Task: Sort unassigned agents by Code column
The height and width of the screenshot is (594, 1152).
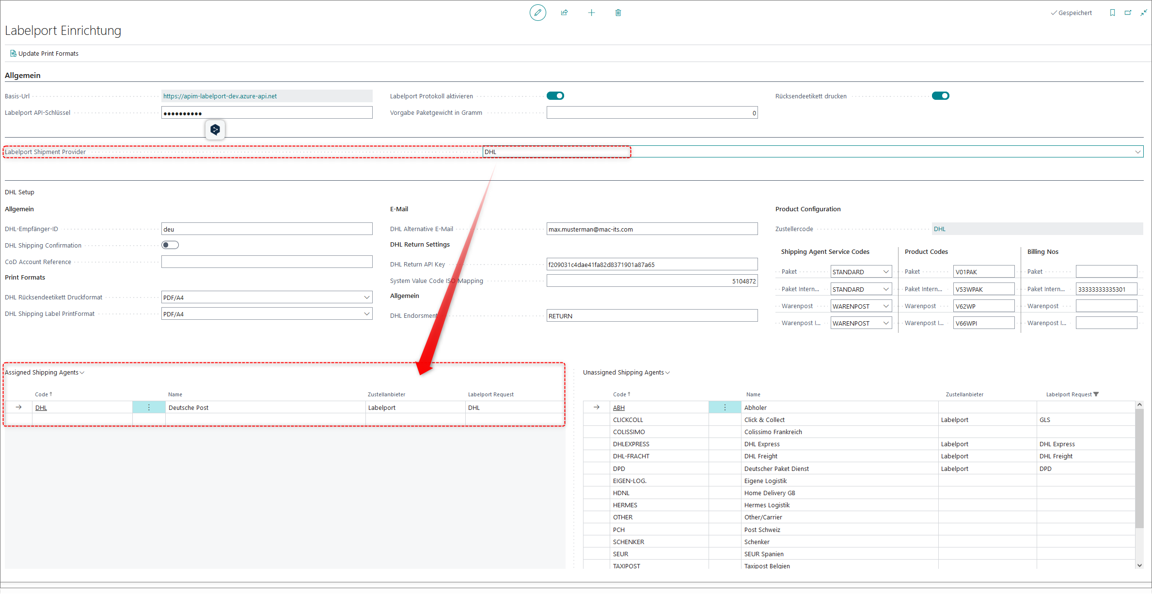Action: (622, 394)
